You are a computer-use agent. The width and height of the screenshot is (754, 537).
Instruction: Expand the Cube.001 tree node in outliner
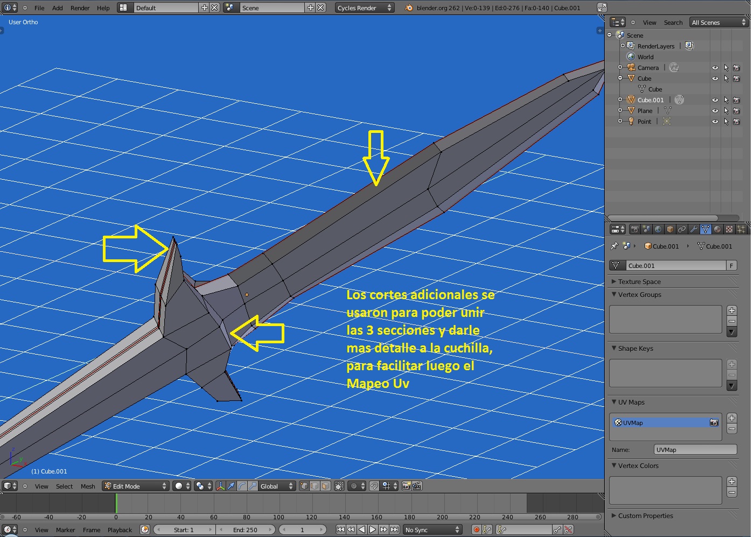620,100
